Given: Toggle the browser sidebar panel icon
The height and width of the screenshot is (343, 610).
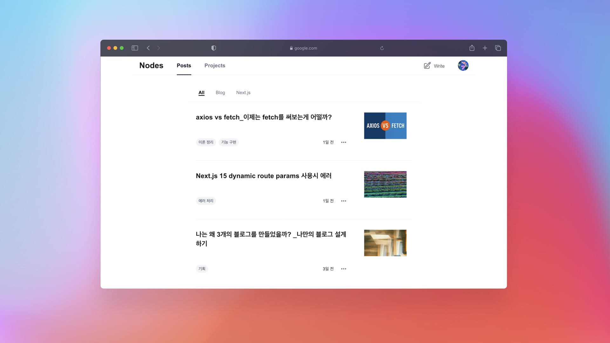Looking at the screenshot, I should [135, 48].
